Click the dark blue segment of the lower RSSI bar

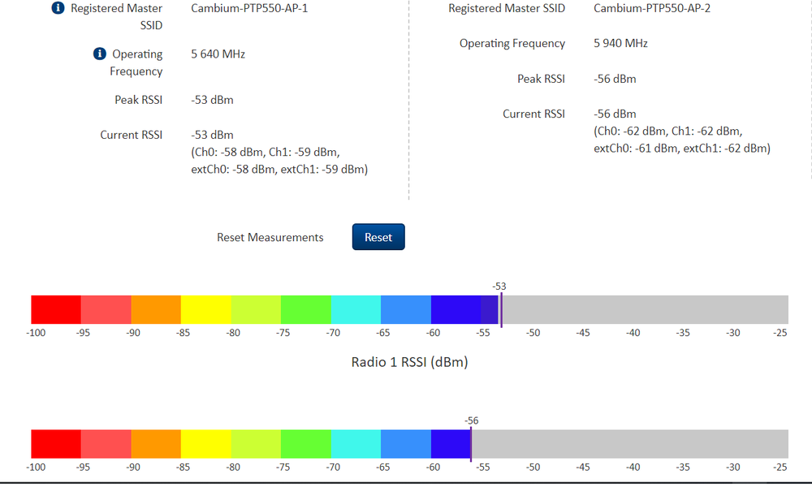(451, 444)
